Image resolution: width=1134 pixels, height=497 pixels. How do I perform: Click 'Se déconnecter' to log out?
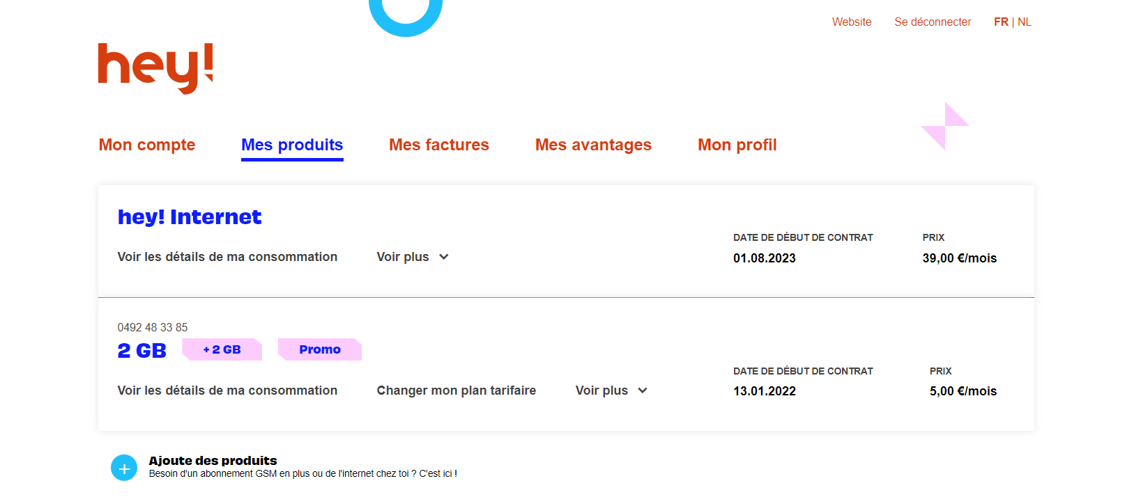(x=933, y=22)
